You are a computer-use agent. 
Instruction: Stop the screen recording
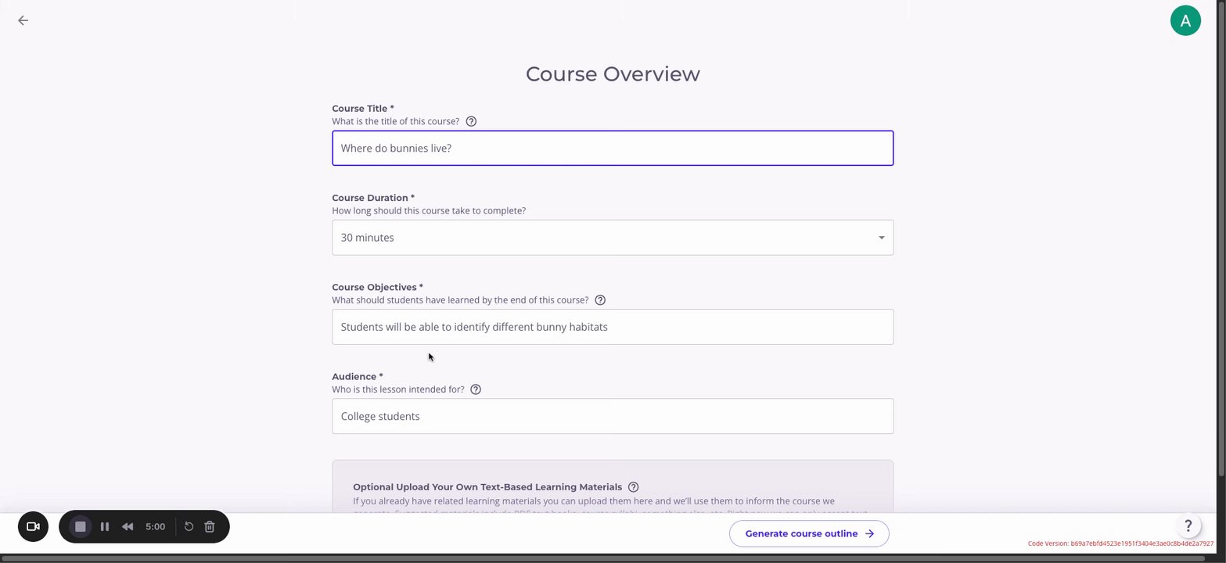pyautogui.click(x=81, y=526)
